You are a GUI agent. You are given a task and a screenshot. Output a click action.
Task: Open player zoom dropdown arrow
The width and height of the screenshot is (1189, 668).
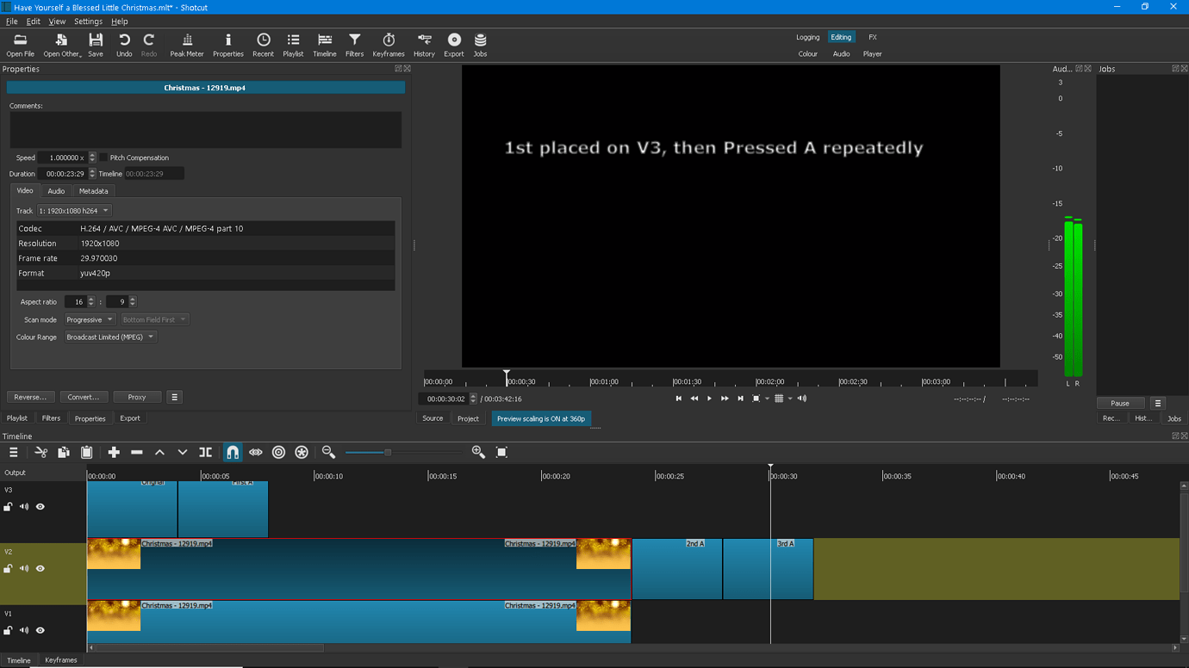tap(767, 399)
